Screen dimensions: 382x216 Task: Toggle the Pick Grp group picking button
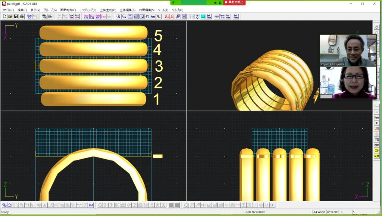pos(77,16)
